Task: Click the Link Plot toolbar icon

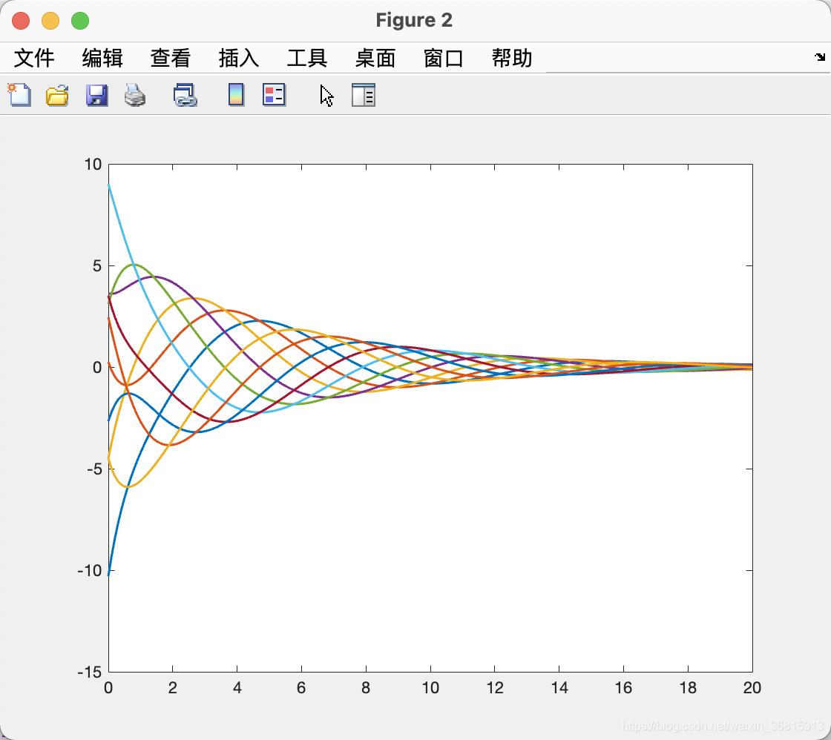Action: pos(185,95)
